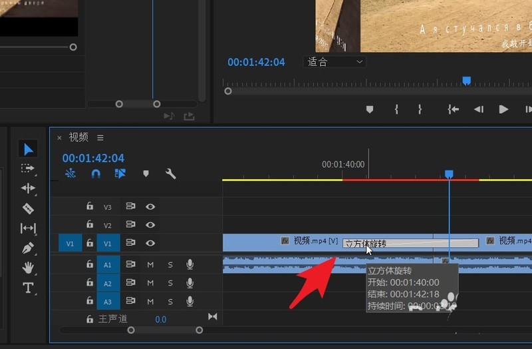This screenshot has width=532, height=349.
Task: Choose the Ripple Edit tool
Action: (28, 188)
